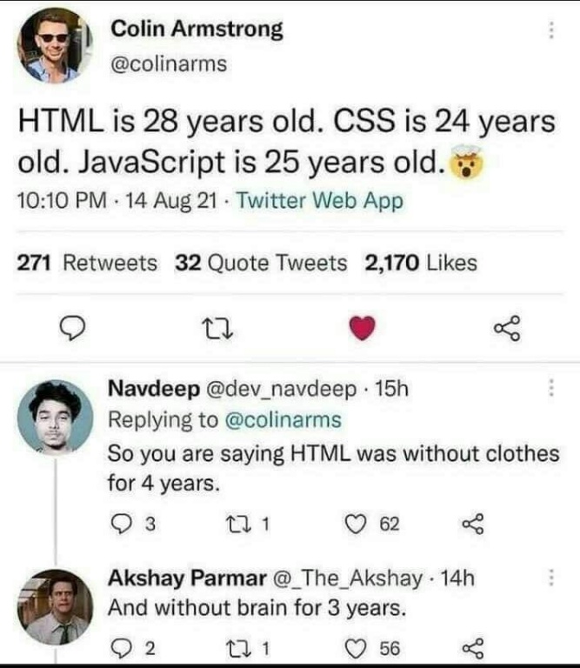Share Akshay Parmar's reply

pos(473,649)
